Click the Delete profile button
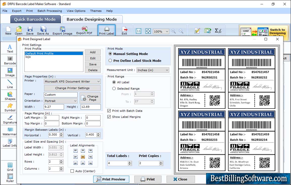The width and height of the screenshot is (291, 185). coord(93,70)
